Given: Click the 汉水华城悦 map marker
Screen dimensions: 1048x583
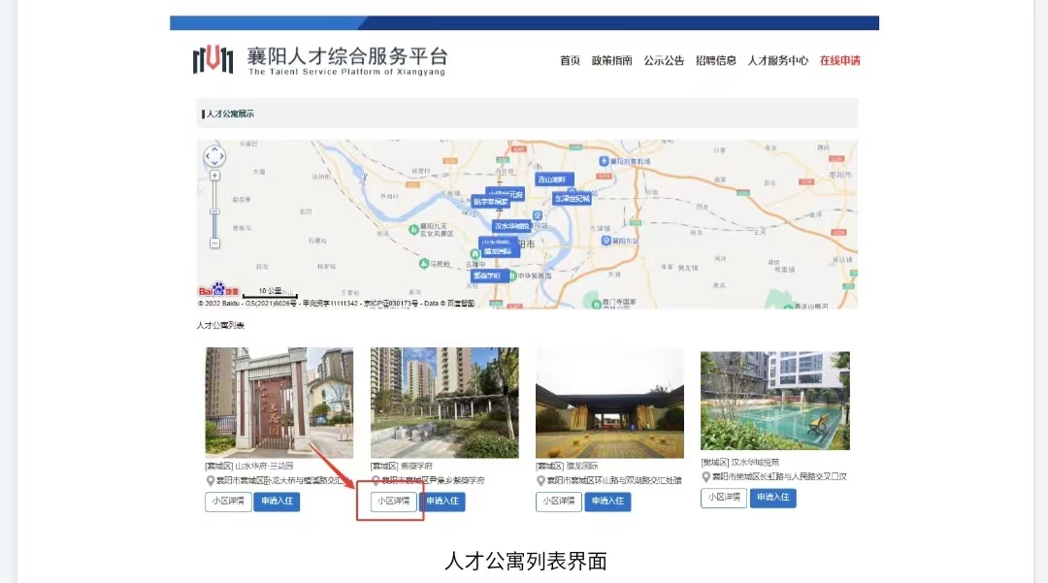Looking at the screenshot, I should (x=511, y=226).
